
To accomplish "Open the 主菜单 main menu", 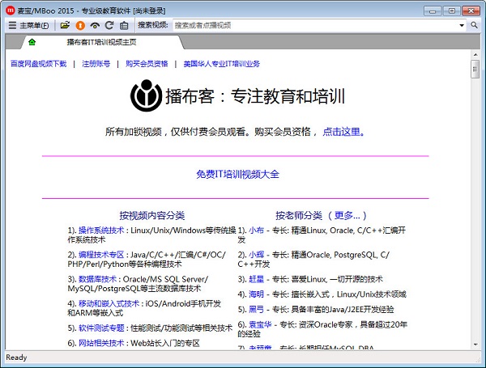I will pos(28,25).
